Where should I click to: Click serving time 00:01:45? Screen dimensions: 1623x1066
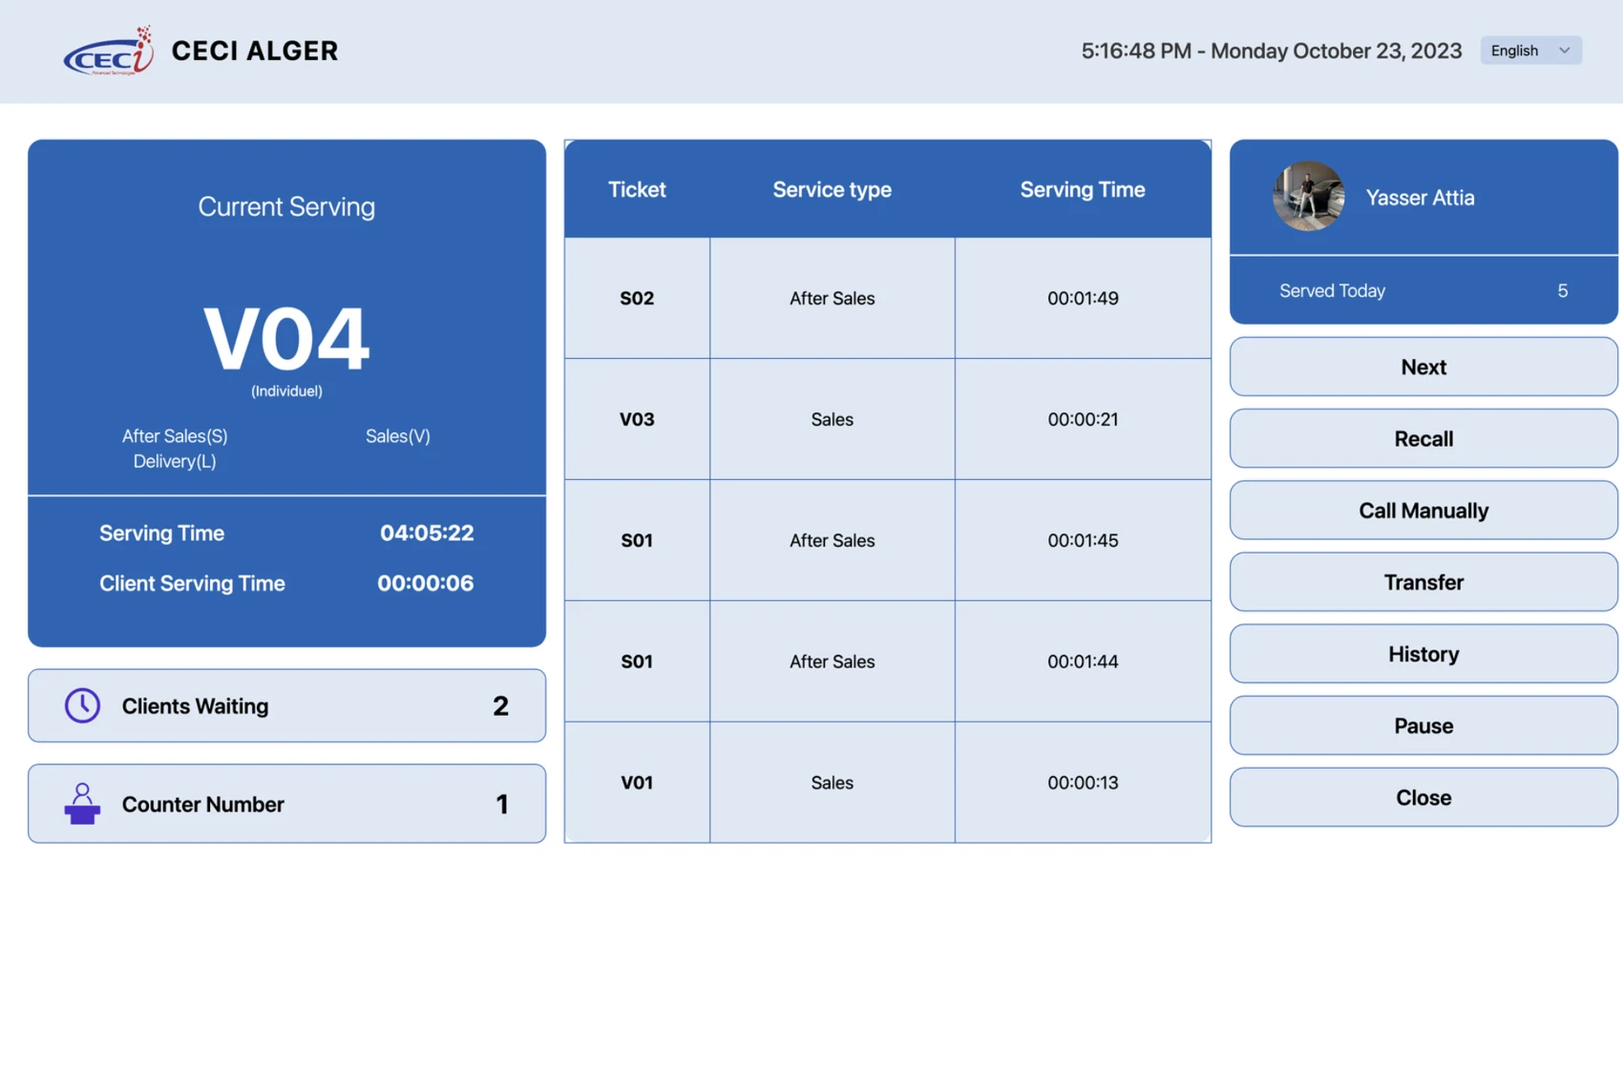(x=1083, y=540)
